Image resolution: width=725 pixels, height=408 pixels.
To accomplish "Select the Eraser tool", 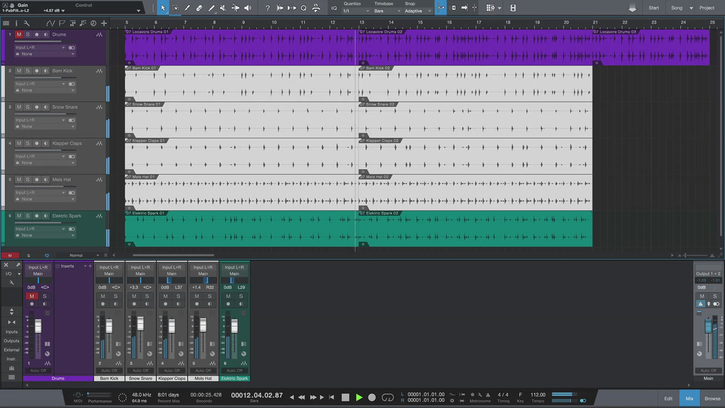I will [x=199, y=8].
